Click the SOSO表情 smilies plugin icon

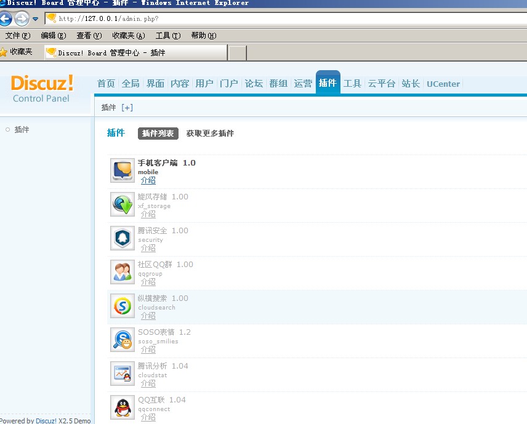pyautogui.click(x=123, y=340)
